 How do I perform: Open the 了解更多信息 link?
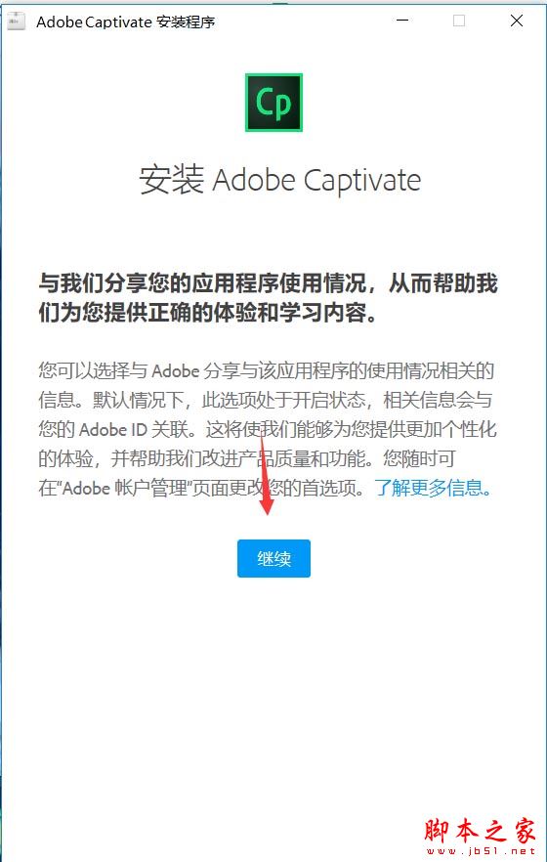click(x=434, y=488)
